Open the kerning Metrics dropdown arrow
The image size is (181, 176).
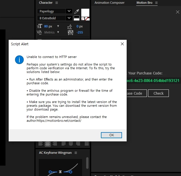[x=58, y=32]
